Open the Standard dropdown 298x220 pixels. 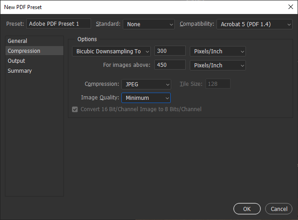point(149,24)
